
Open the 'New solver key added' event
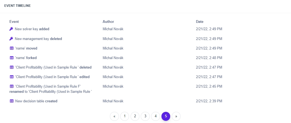coord(32,29)
